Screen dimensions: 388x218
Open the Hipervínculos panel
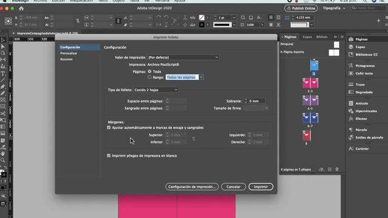click(363, 111)
